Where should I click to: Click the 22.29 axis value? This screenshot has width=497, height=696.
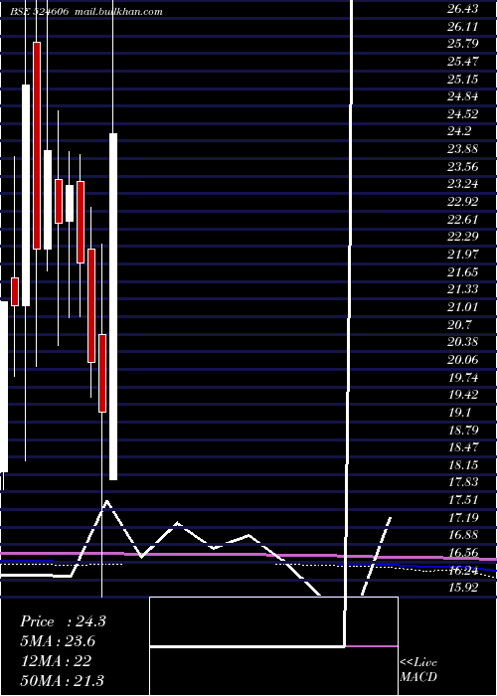click(462, 237)
